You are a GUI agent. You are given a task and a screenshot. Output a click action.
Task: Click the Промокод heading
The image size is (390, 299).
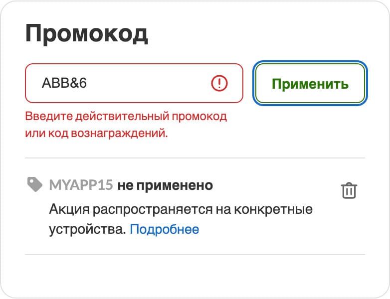pyautogui.click(x=86, y=34)
